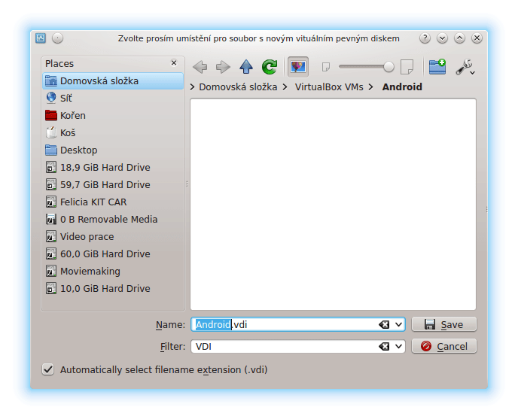Open Koš trash in Places
Image resolution: width=518 pixels, height=419 pixels.
pos(113,132)
